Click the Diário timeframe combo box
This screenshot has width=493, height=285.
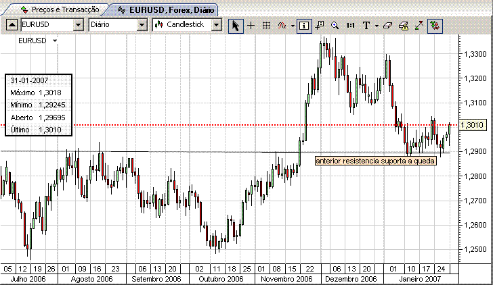[118, 25]
